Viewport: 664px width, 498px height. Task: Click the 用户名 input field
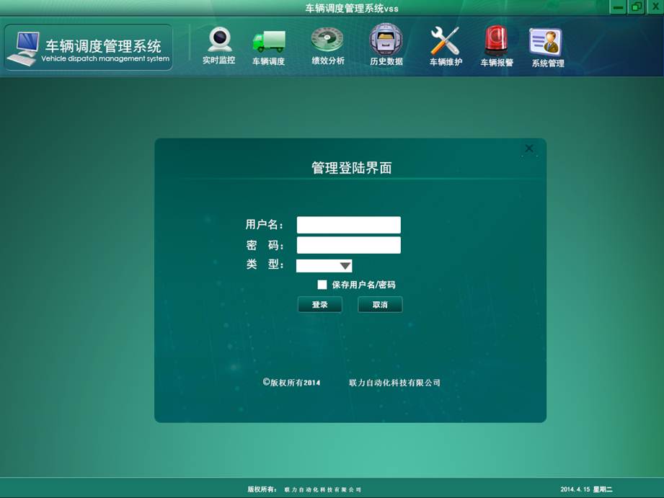click(x=348, y=225)
